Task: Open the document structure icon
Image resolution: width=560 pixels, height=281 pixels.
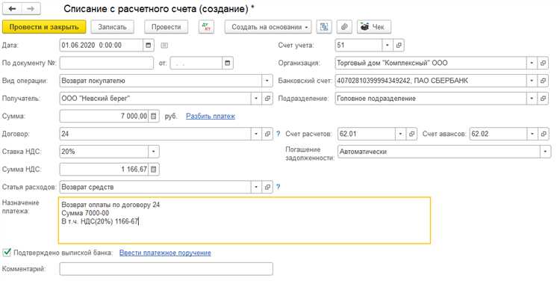Action: [x=324, y=27]
